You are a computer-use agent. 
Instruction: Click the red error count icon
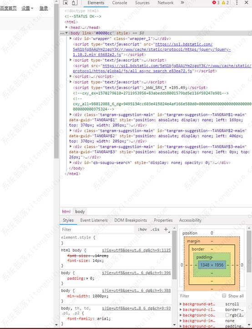(x=214, y=3)
